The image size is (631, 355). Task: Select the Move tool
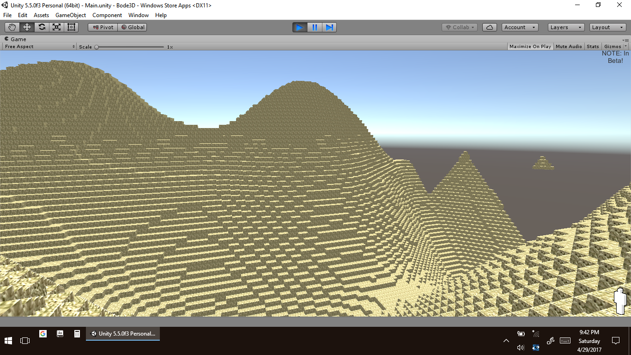point(27,27)
